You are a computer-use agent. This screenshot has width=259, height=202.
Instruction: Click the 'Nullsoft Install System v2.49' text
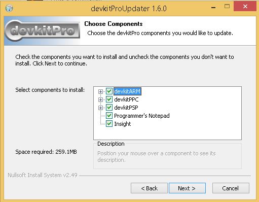pos(43,175)
